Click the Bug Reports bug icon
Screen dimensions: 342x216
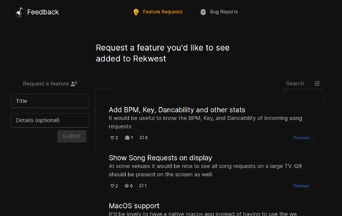click(x=203, y=12)
